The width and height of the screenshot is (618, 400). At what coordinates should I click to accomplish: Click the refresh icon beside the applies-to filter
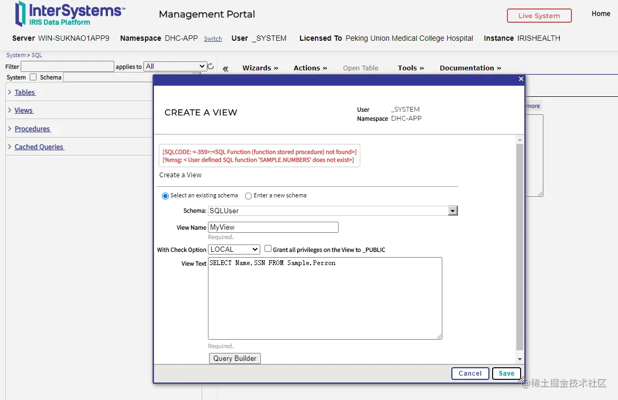(x=211, y=66)
